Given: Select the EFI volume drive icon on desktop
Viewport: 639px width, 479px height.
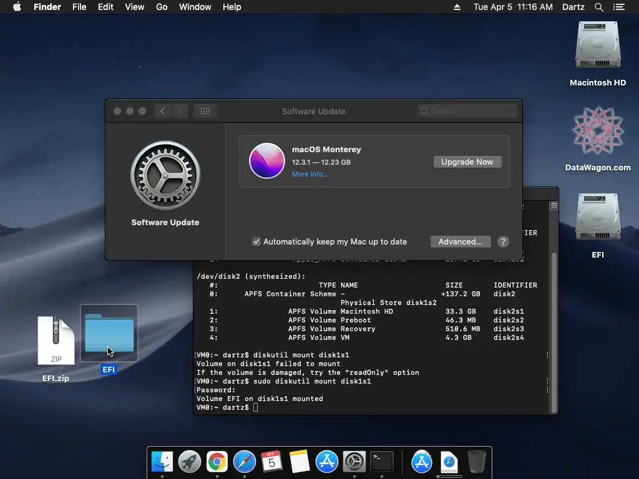Looking at the screenshot, I should coord(597,218).
